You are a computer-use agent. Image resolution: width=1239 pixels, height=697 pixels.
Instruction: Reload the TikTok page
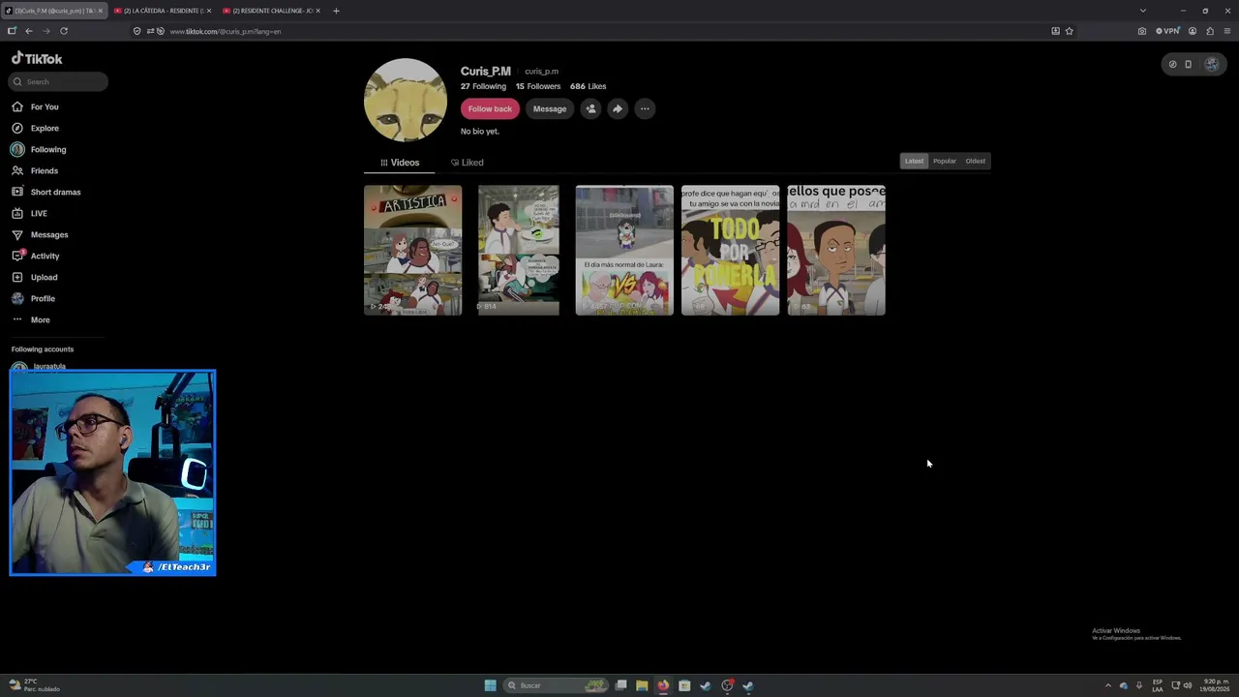pyautogui.click(x=64, y=31)
